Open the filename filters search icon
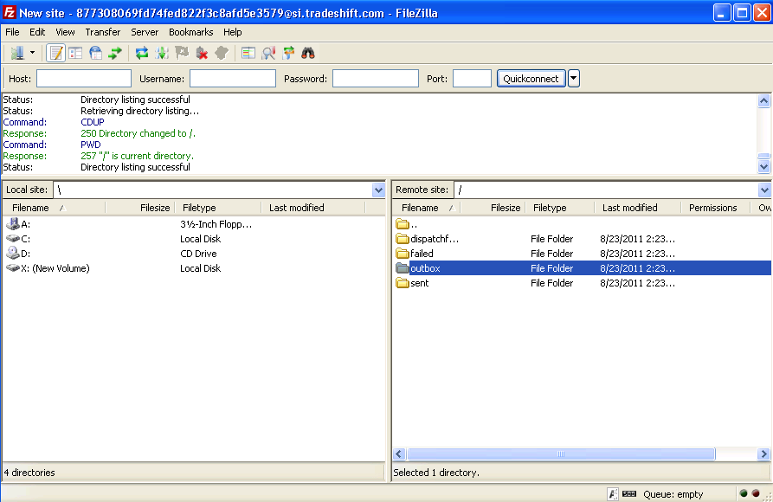Screen dimensions: 773x502 [268, 53]
